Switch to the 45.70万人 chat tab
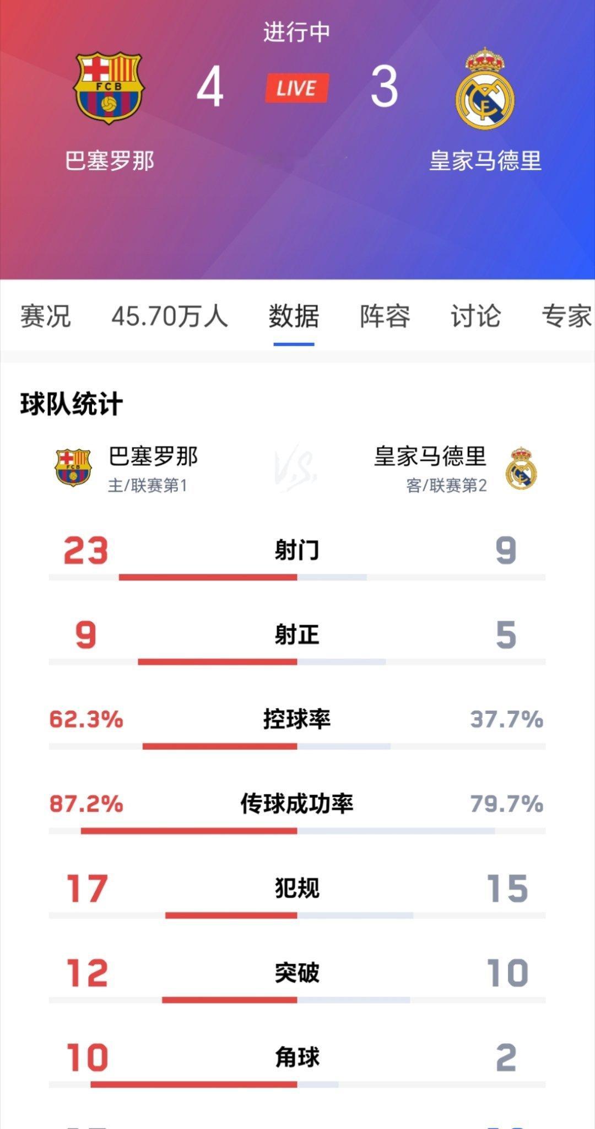The width and height of the screenshot is (595, 1129). point(170,316)
